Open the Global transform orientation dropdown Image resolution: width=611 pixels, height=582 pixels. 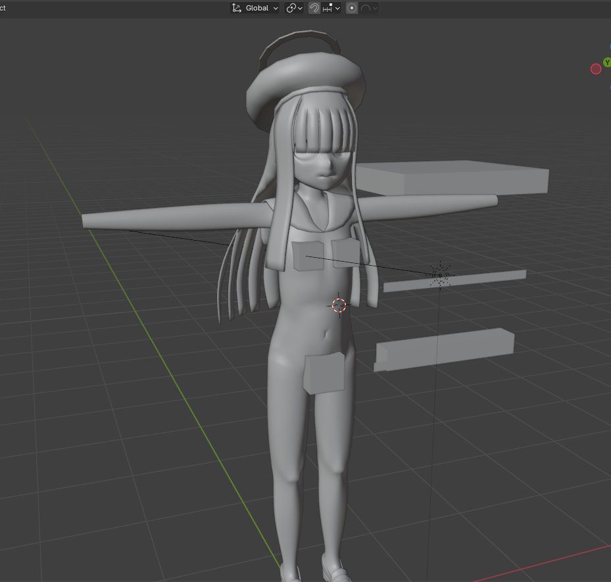(255, 8)
